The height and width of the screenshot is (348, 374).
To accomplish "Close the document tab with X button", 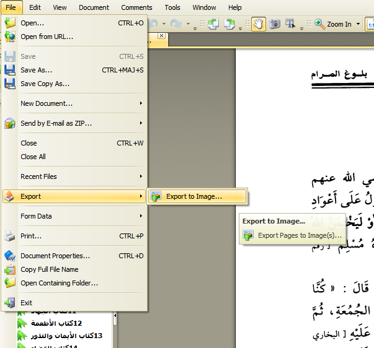I will 161,36.
